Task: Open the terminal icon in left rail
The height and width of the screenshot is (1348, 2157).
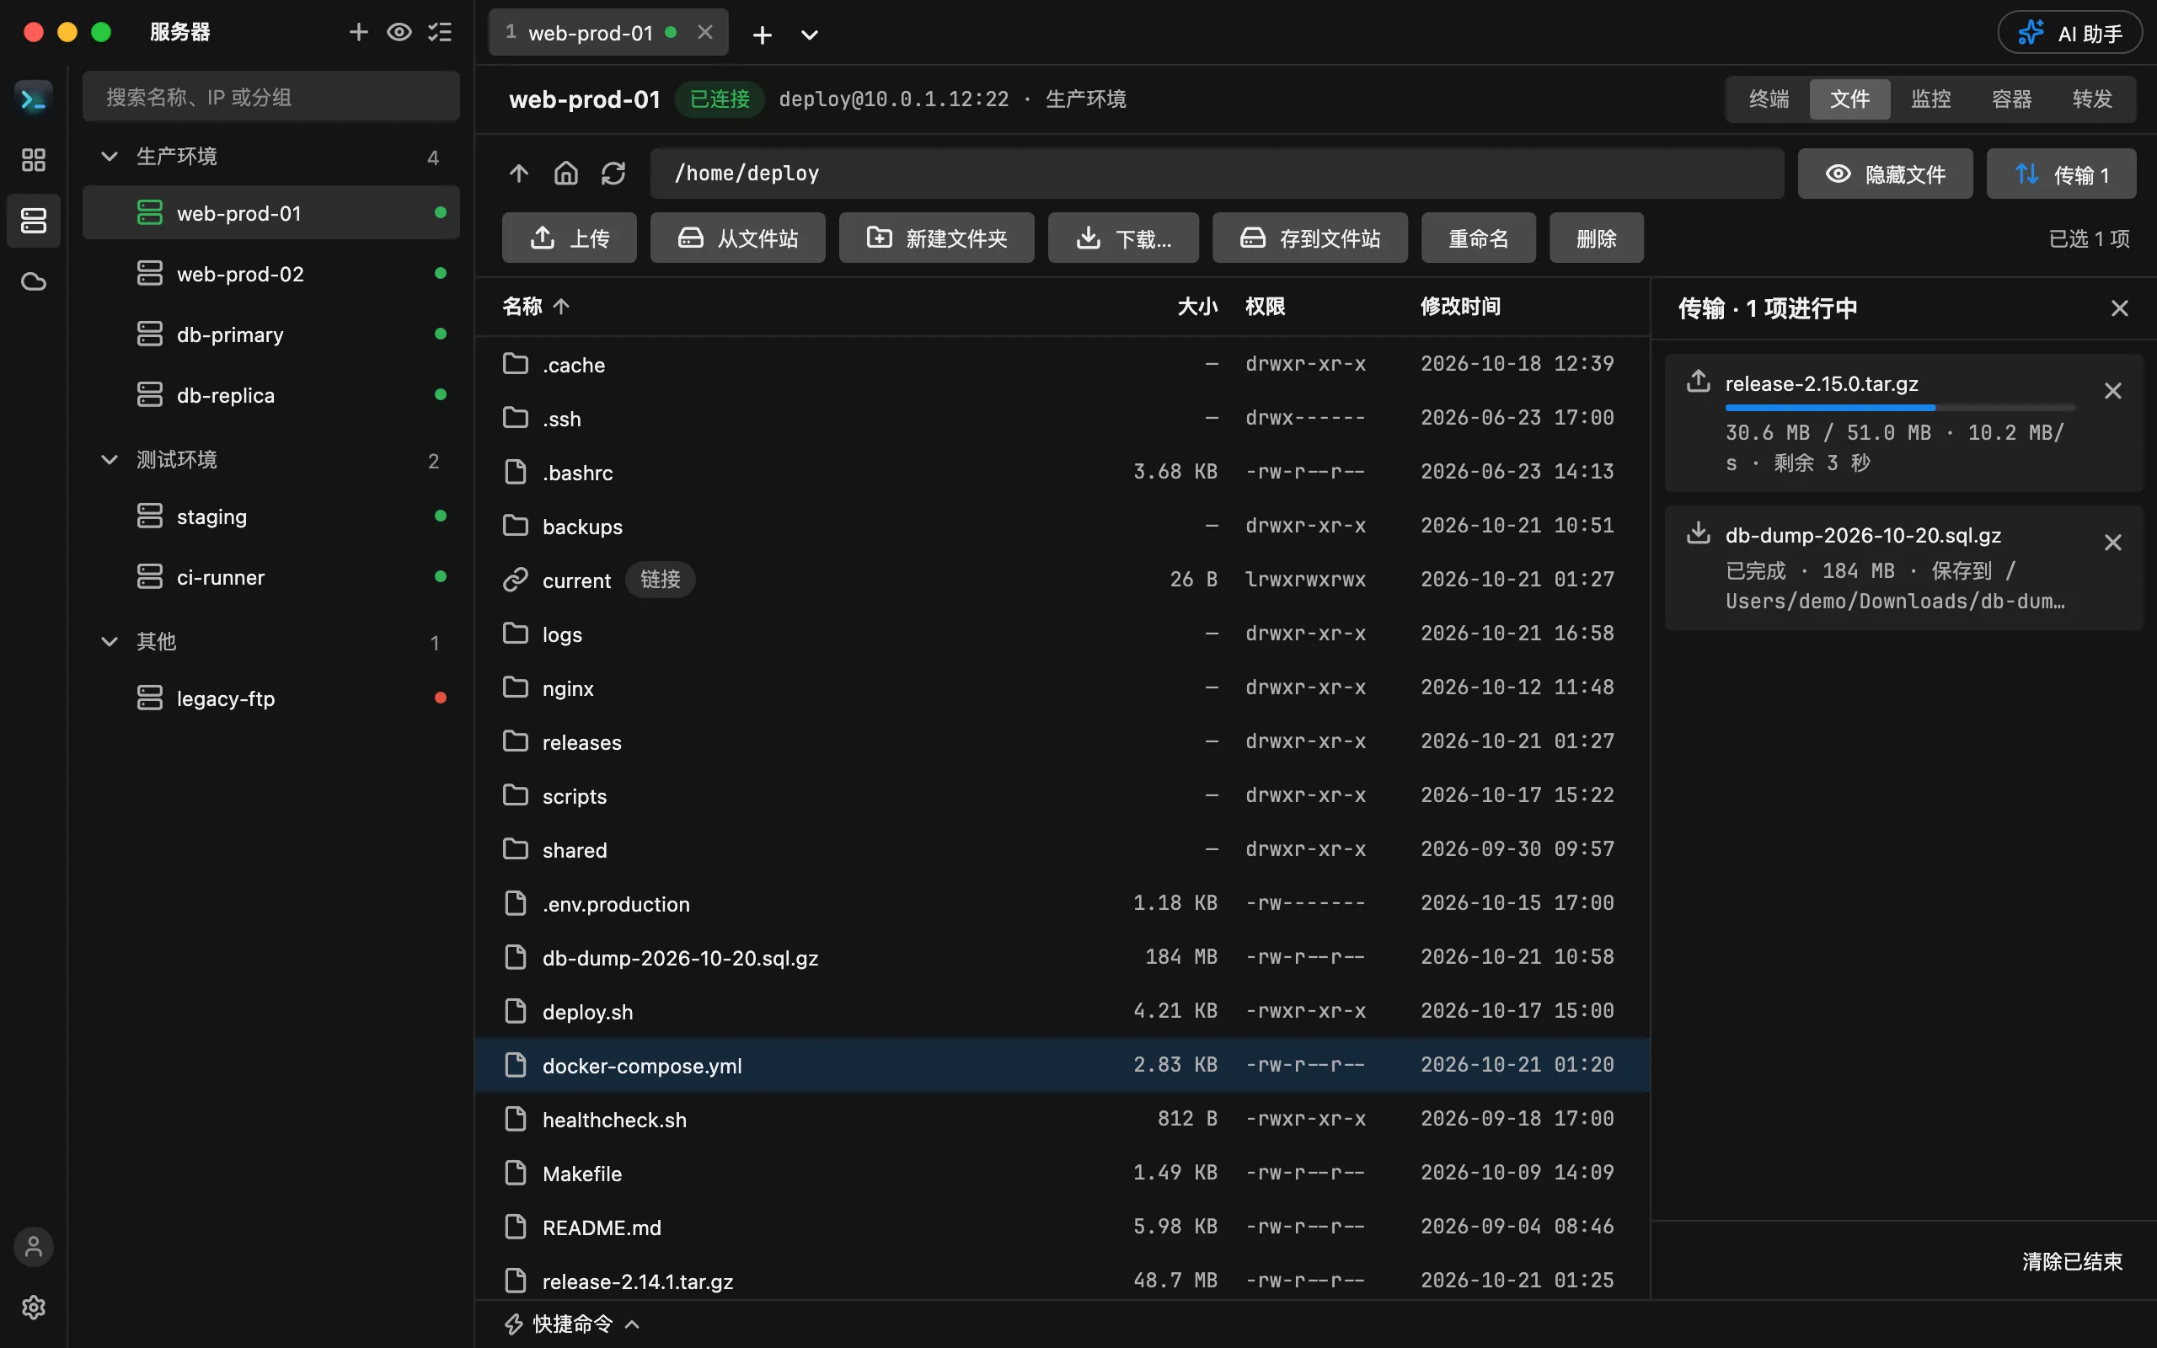Action: [34, 98]
